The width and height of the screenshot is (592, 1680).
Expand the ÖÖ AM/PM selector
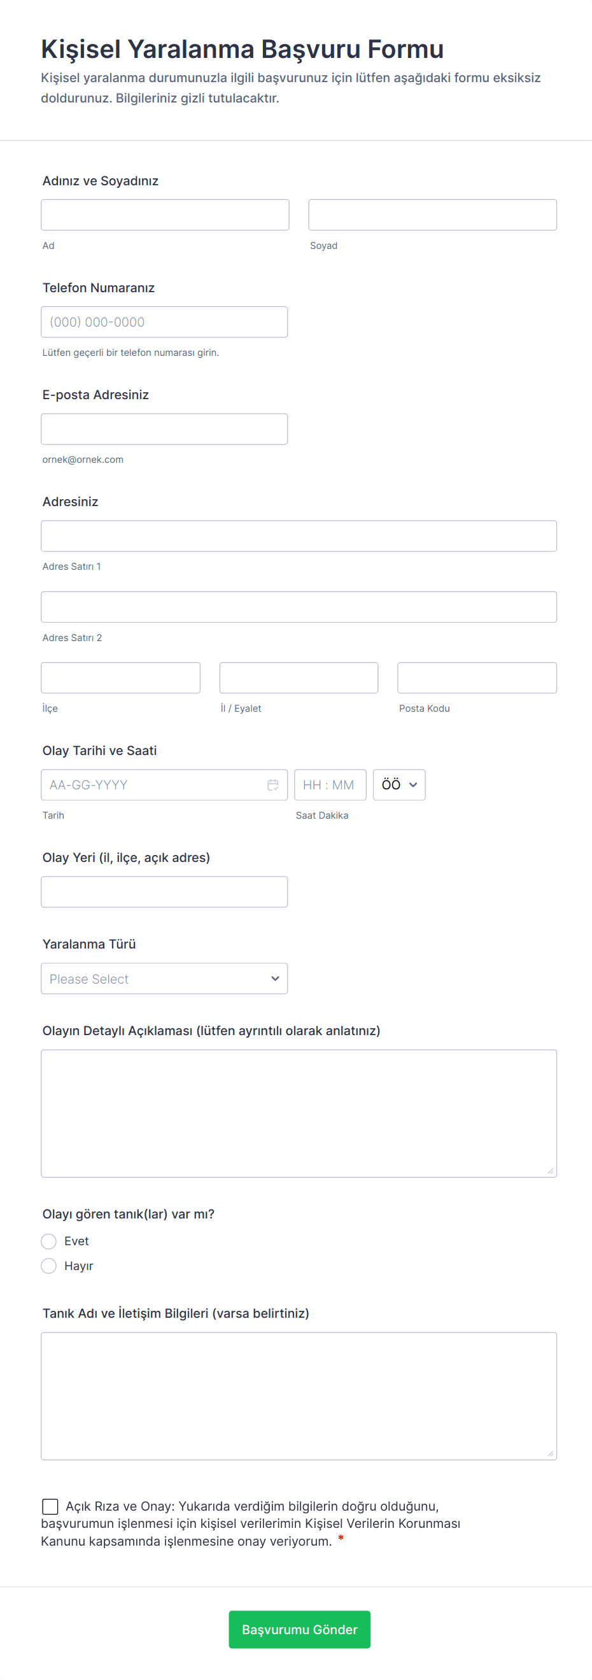(399, 784)
